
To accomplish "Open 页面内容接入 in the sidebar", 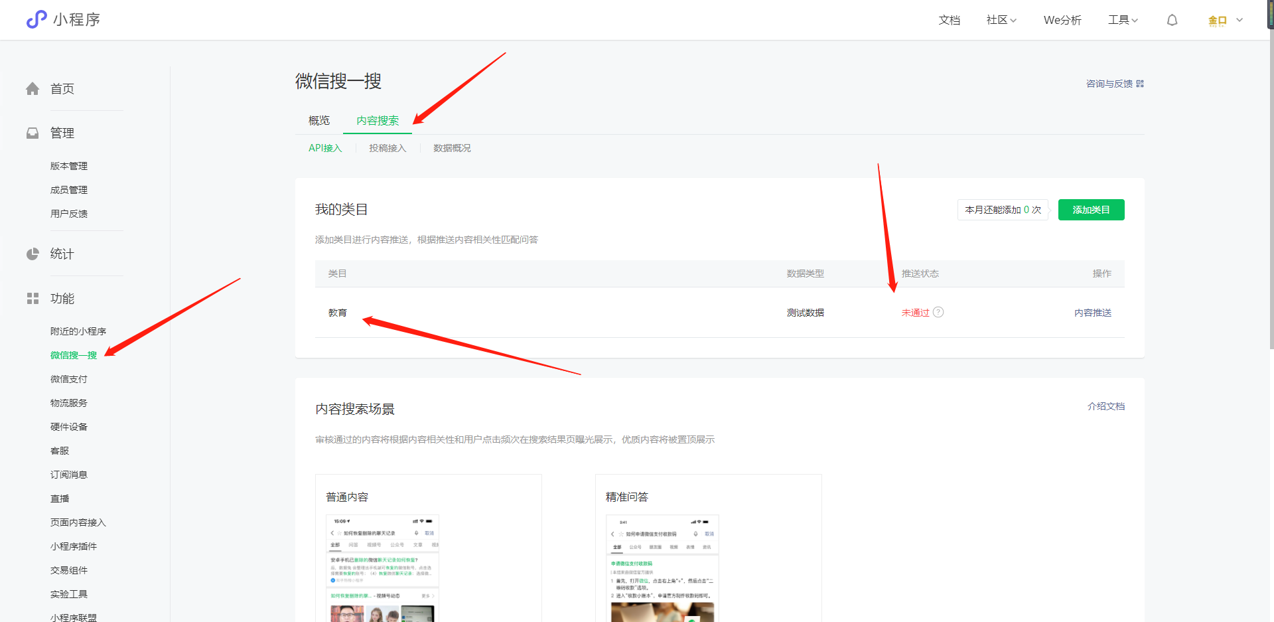I will (78, 522).
